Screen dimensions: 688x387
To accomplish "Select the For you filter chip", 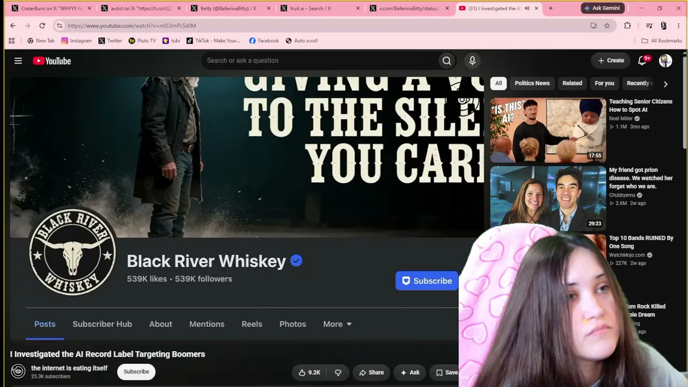I will pyautogui.click(x=605, y=83).
